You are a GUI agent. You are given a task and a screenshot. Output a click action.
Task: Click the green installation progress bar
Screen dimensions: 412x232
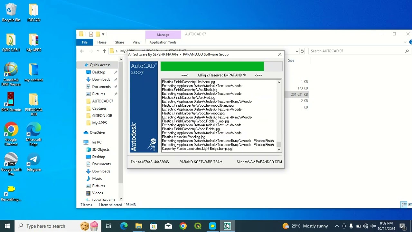212,66
